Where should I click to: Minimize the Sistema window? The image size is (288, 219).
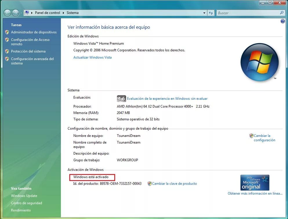point(263,3)
